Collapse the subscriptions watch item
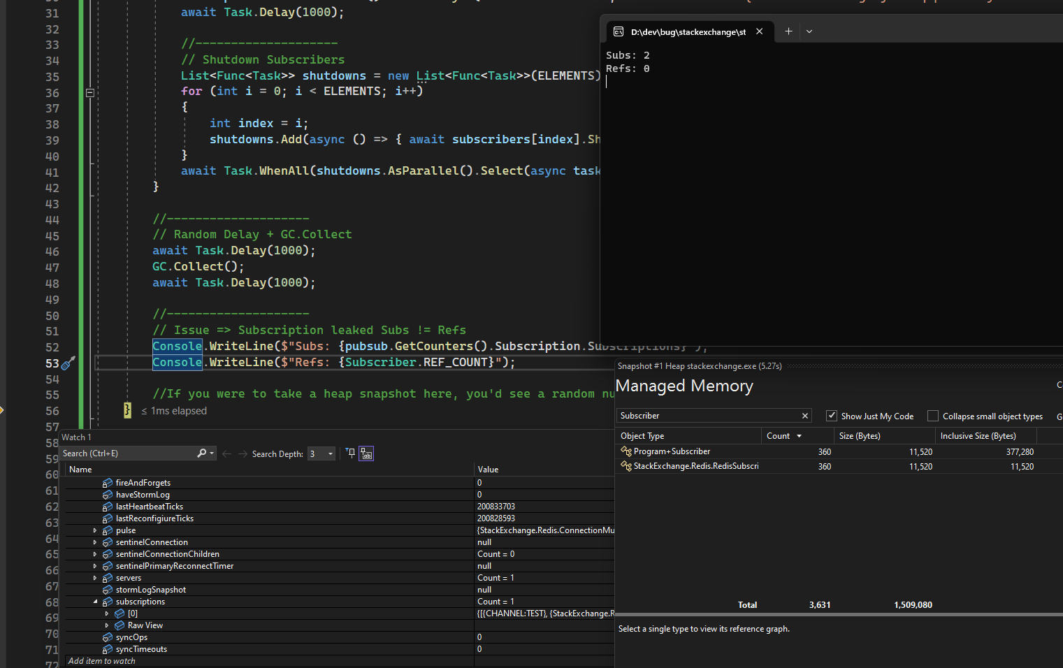This screenshot has height=668, width=1063. [x=95, y=602]
